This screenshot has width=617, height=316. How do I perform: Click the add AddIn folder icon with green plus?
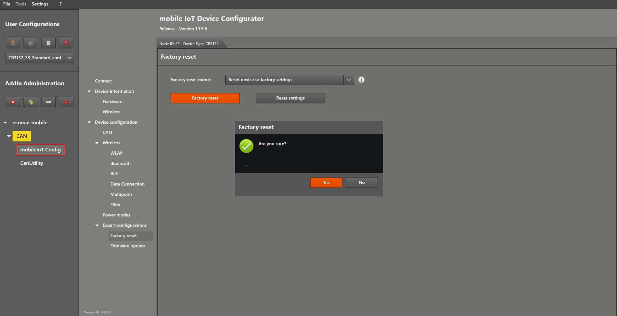point(31,102)
